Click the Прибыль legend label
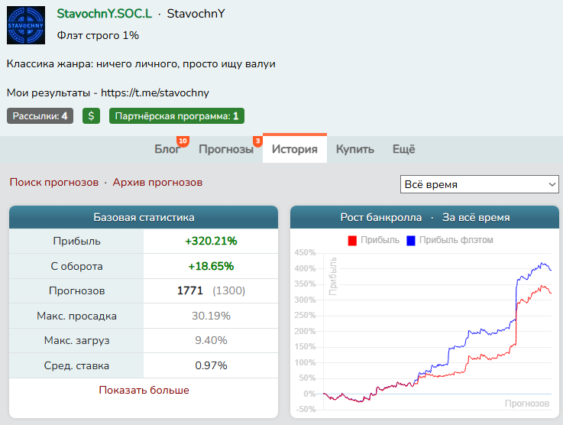Viewport: 563px width, 425px height. click(x=380, y=240)
